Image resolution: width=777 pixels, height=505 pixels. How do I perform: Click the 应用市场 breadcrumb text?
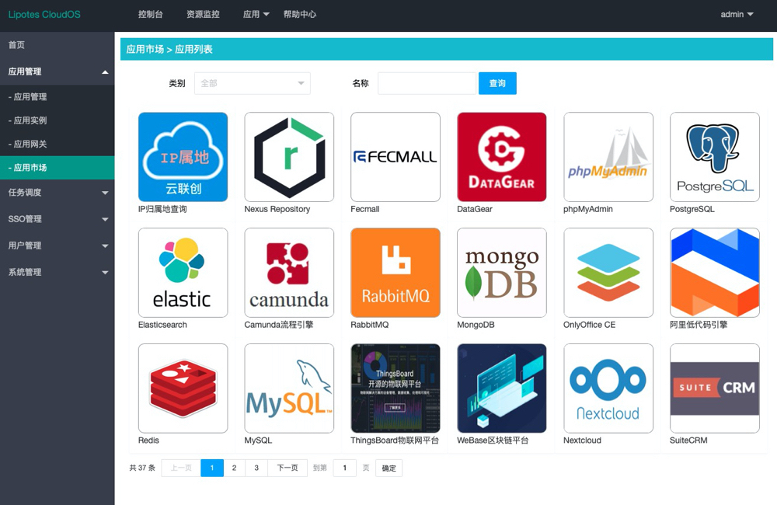click(145, 49)
